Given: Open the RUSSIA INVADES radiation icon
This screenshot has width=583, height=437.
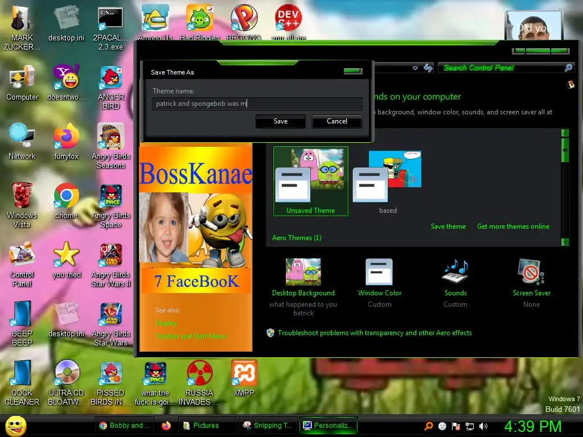Looking at the screenshot, I should (x=200, y=383).
